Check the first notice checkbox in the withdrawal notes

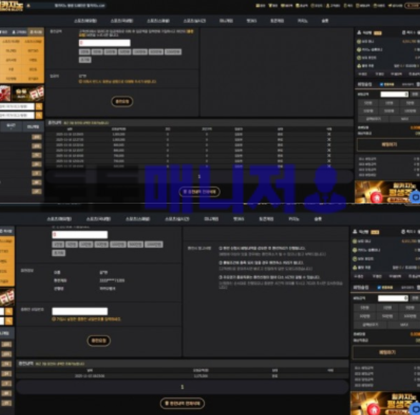pyautogui.click(x=220, y=247)
